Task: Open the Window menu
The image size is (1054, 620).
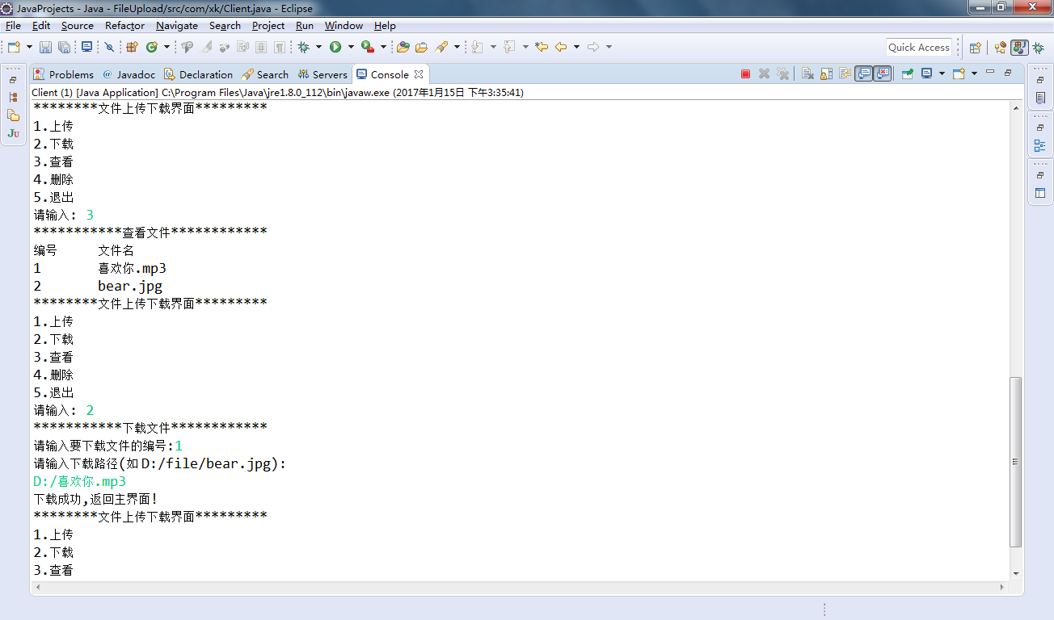Action: [344, 26]
